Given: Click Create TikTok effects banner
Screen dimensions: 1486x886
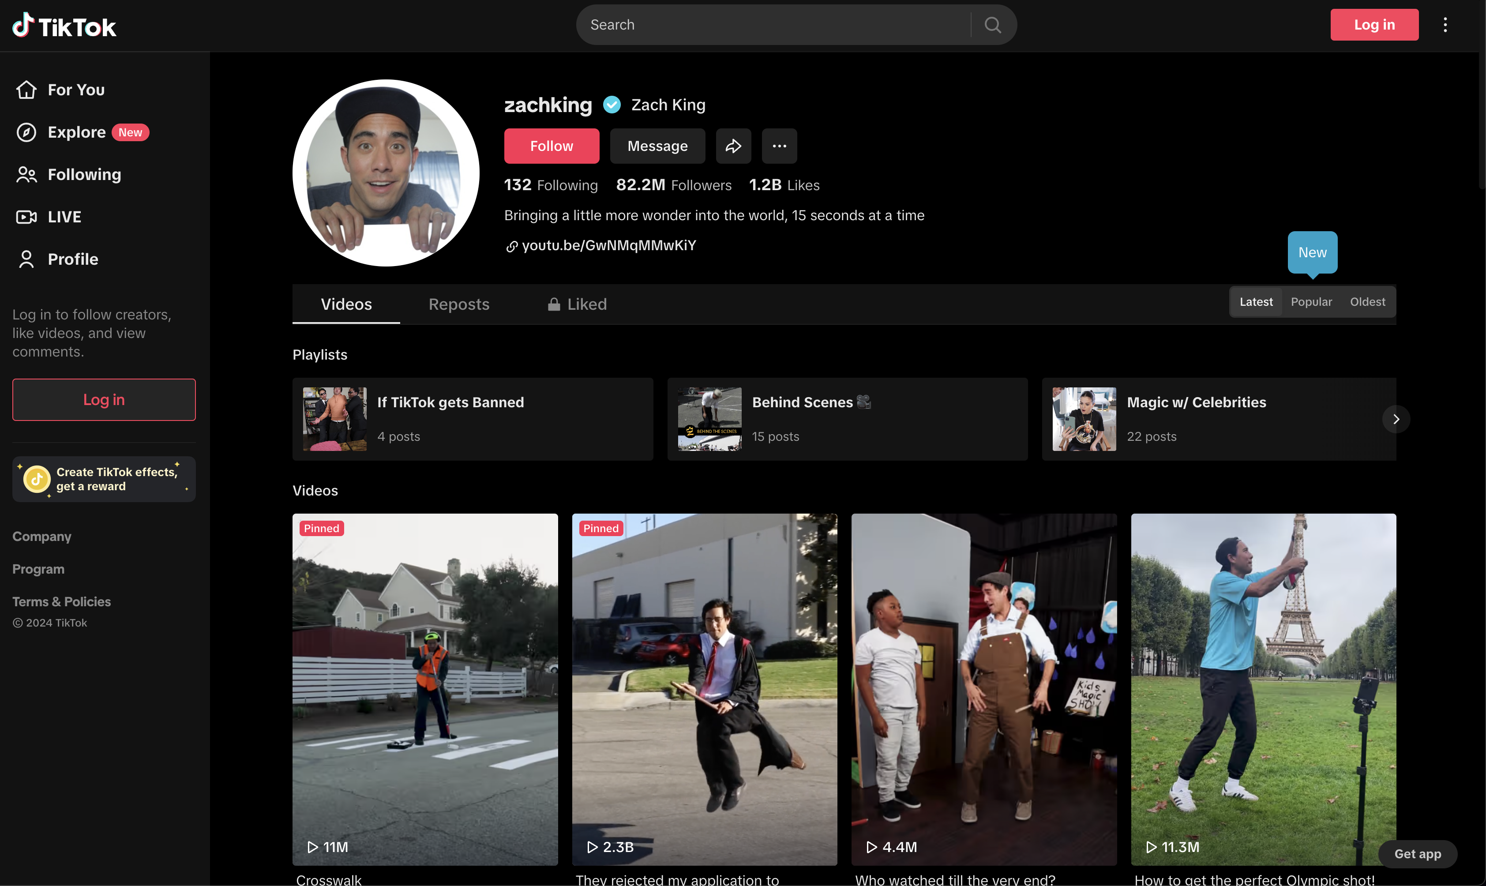Looking at the screenshot, I should 104,480.
